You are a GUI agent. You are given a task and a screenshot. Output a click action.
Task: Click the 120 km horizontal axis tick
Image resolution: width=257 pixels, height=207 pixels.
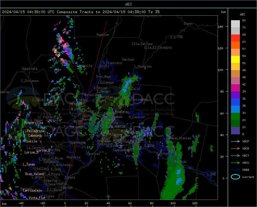tap(195, 203)
